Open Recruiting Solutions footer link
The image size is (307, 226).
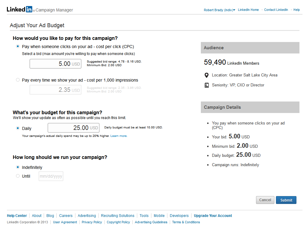point(118,216)
